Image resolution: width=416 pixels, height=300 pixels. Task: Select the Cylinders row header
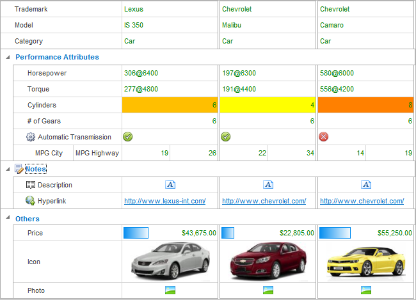[67, 105]
